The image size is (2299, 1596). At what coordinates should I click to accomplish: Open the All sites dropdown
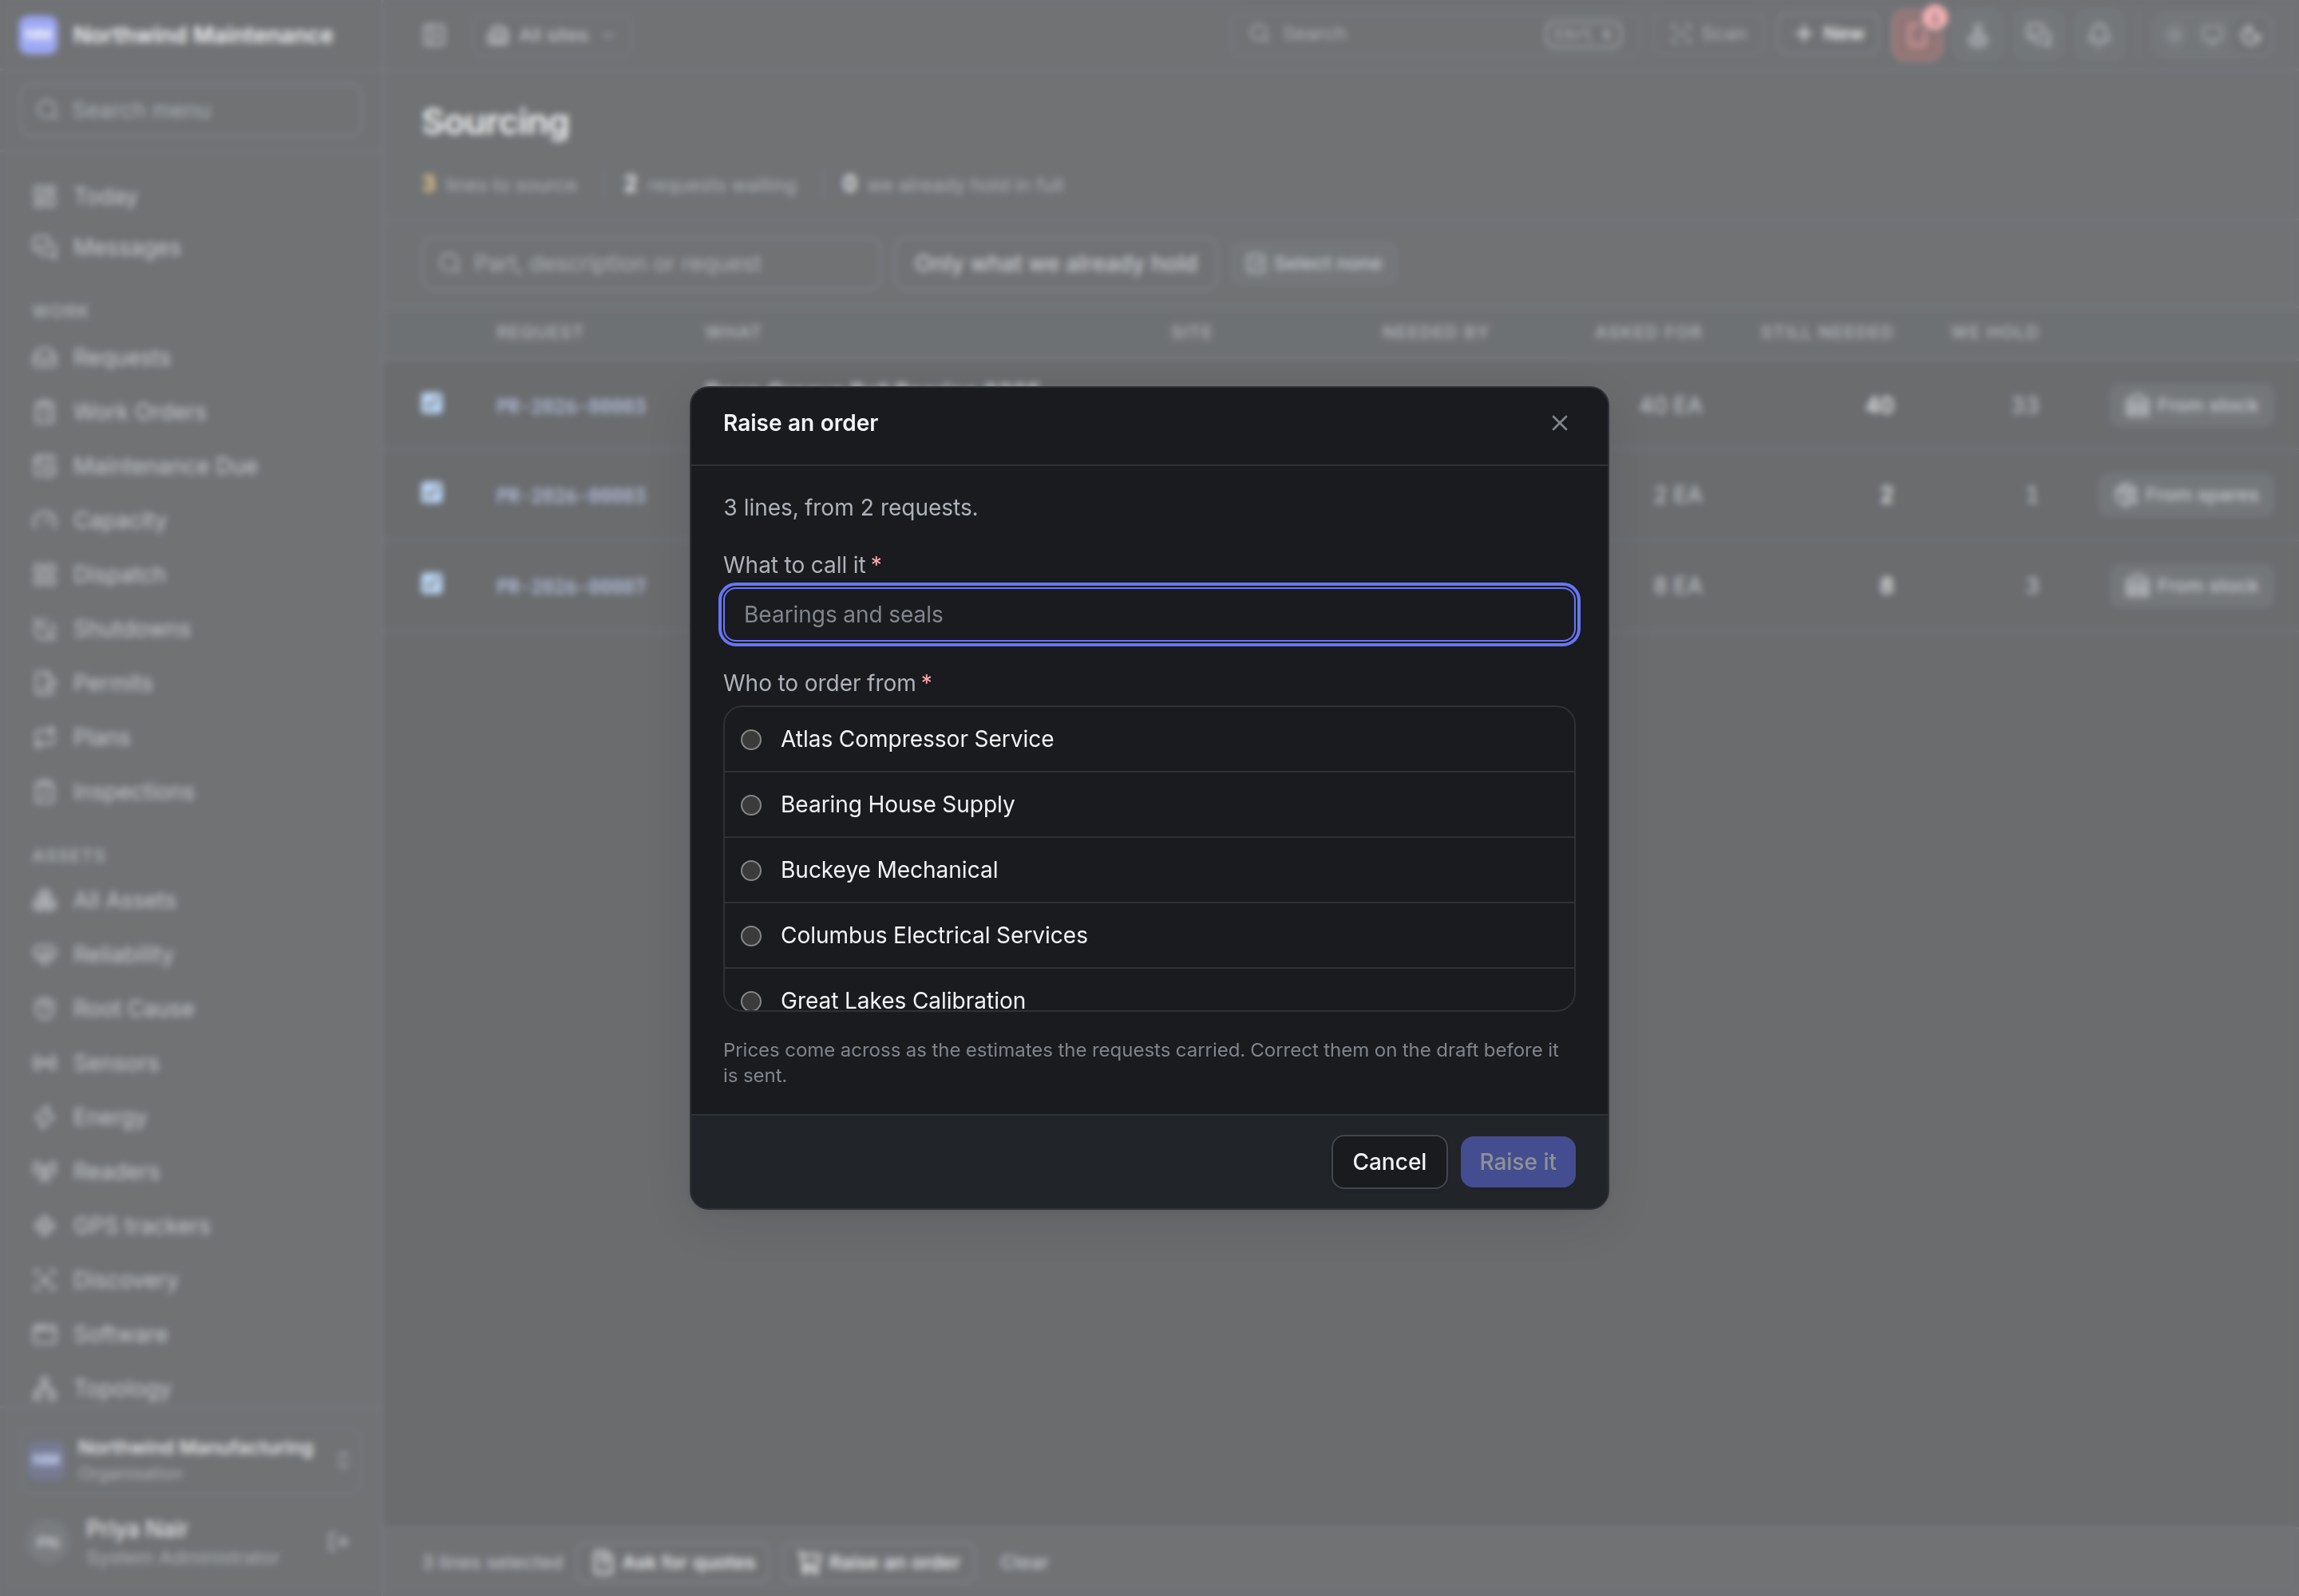click(552, 35)
